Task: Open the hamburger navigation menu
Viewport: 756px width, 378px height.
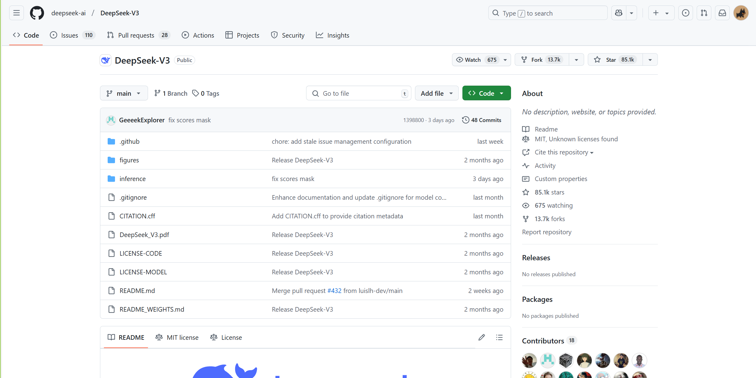Action: pyautogui.click(x=17, y=13)
